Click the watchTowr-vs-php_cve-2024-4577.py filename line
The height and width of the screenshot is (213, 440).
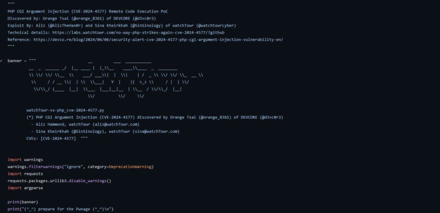point(65,110)
